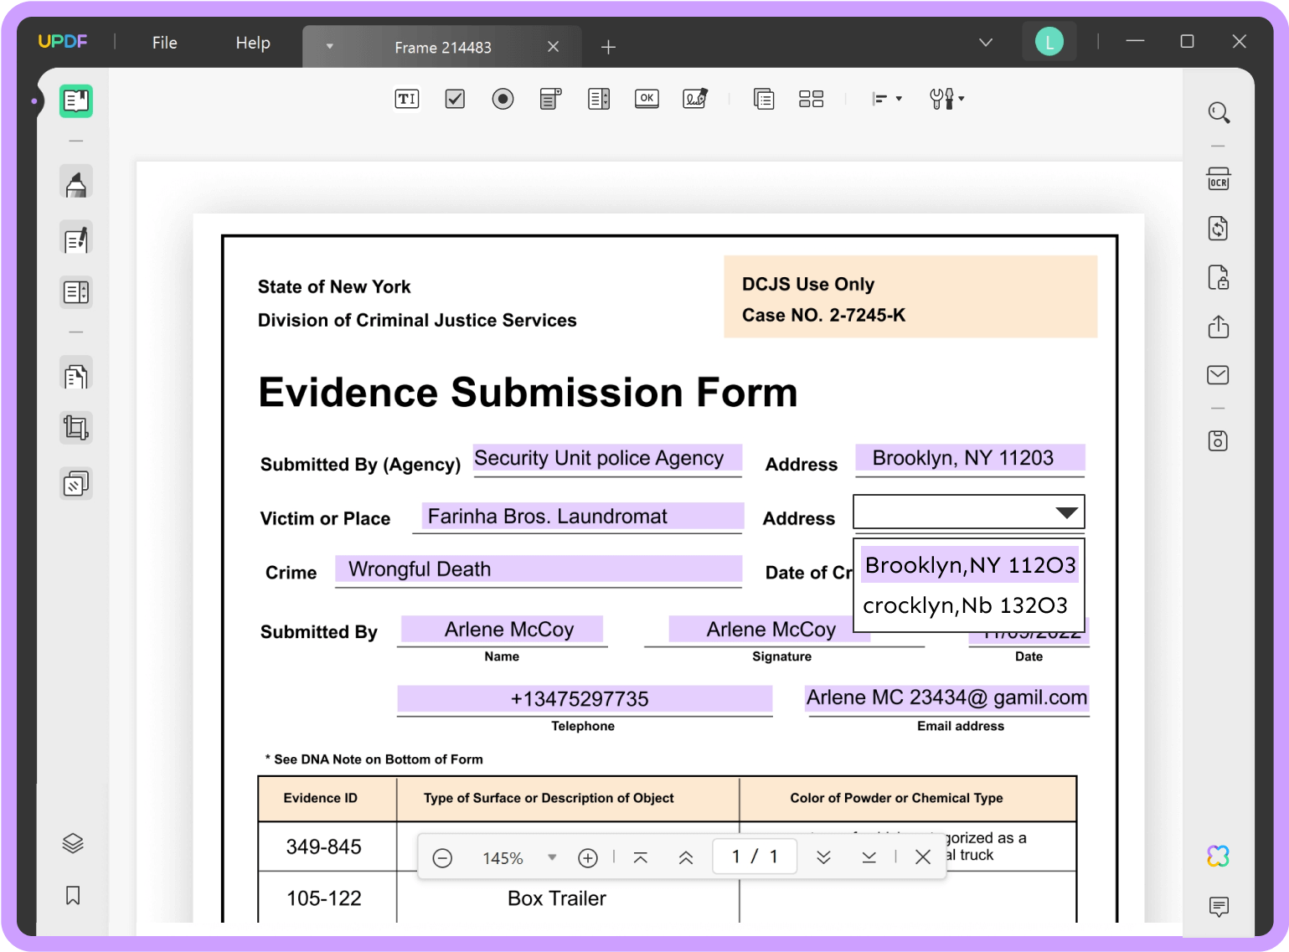The image size is (1289, 952).
Task: Select the Radio Button form tool
Action: [503, 99]
